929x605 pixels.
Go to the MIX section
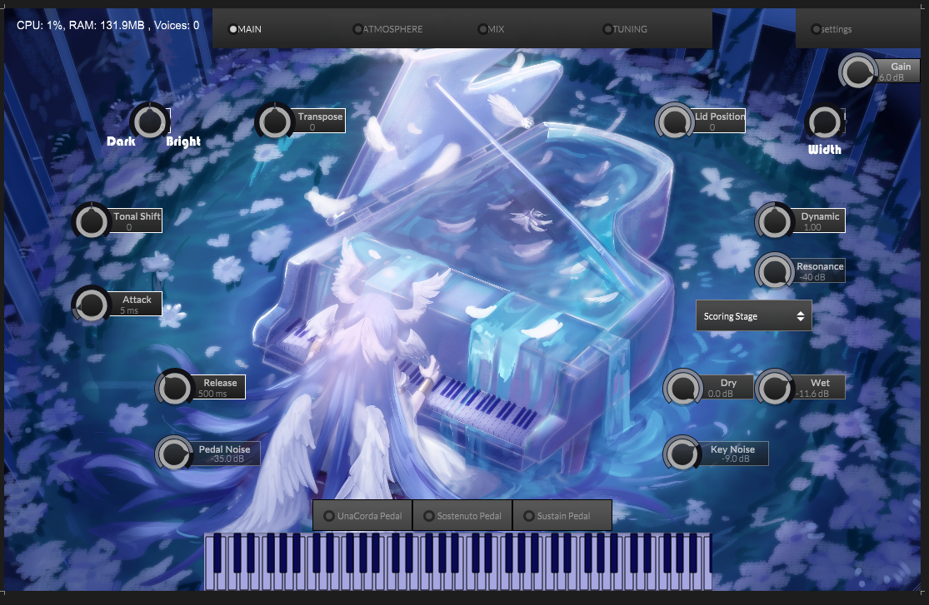tap(490, 28)
